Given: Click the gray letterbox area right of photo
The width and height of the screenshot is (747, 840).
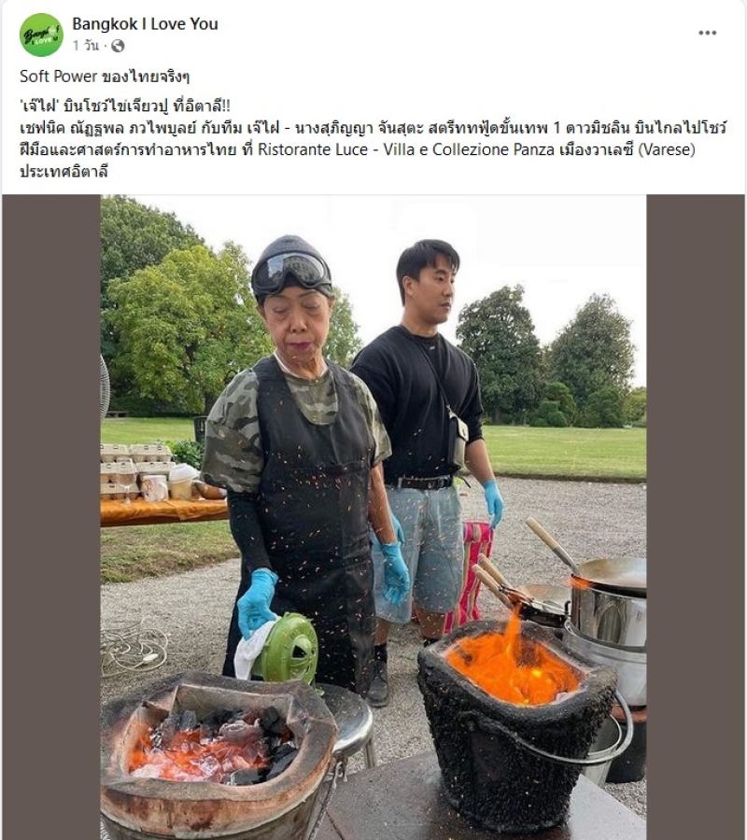Looking at the screenshot, I should (695, 517).
